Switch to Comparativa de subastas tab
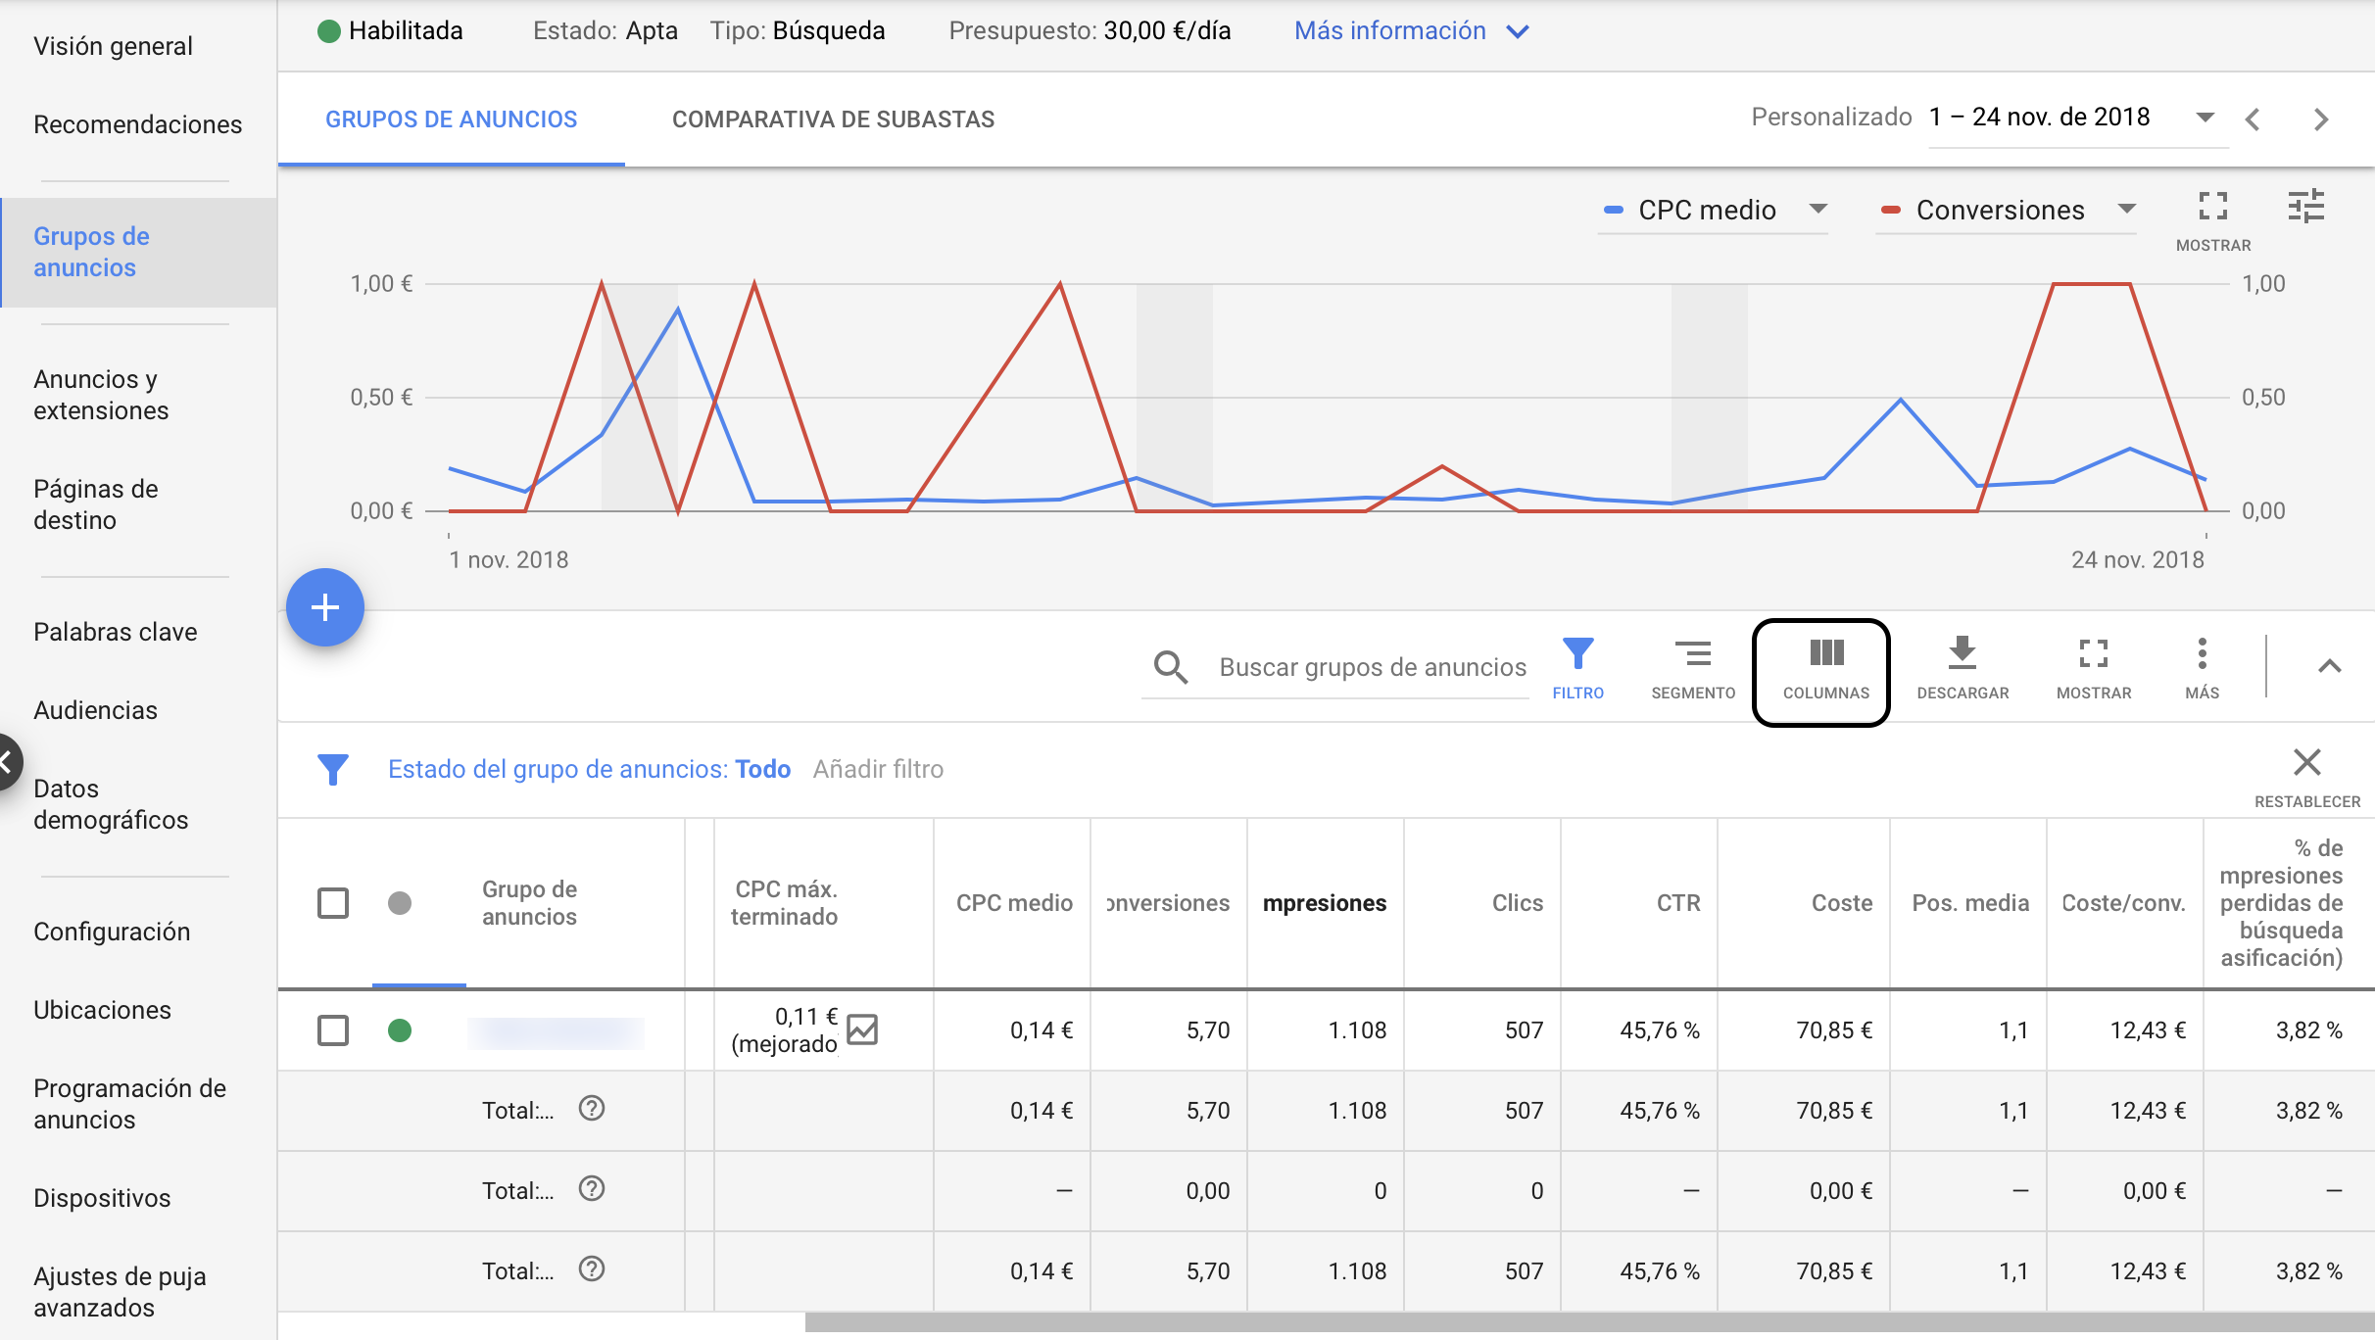The width and height of the screenshot is (2375, 1340). pos(833,120)
